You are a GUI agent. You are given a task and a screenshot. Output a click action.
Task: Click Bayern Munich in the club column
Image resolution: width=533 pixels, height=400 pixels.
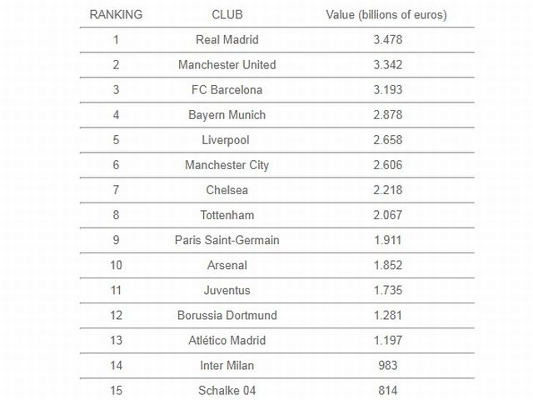[x=227, y=115]
